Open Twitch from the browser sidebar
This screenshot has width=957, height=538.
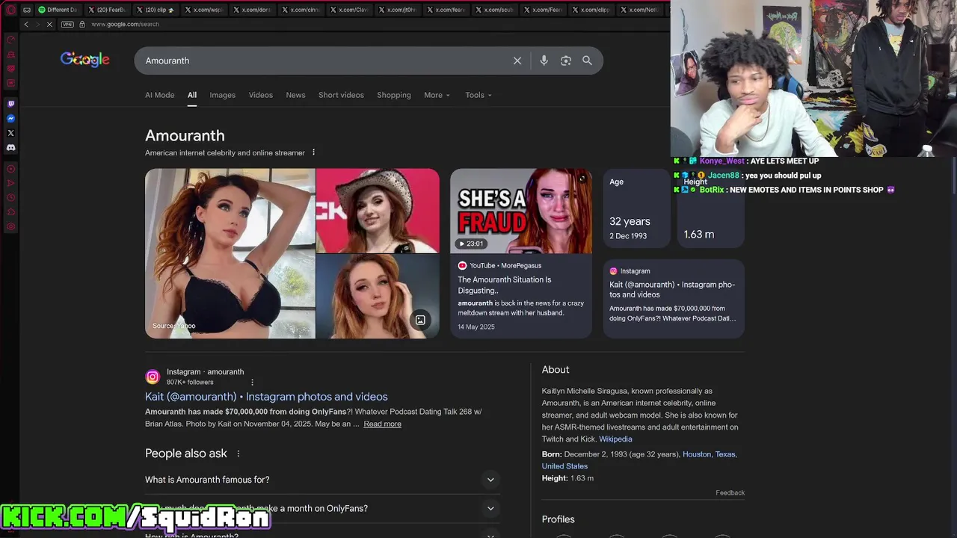[x=10, y=104]
